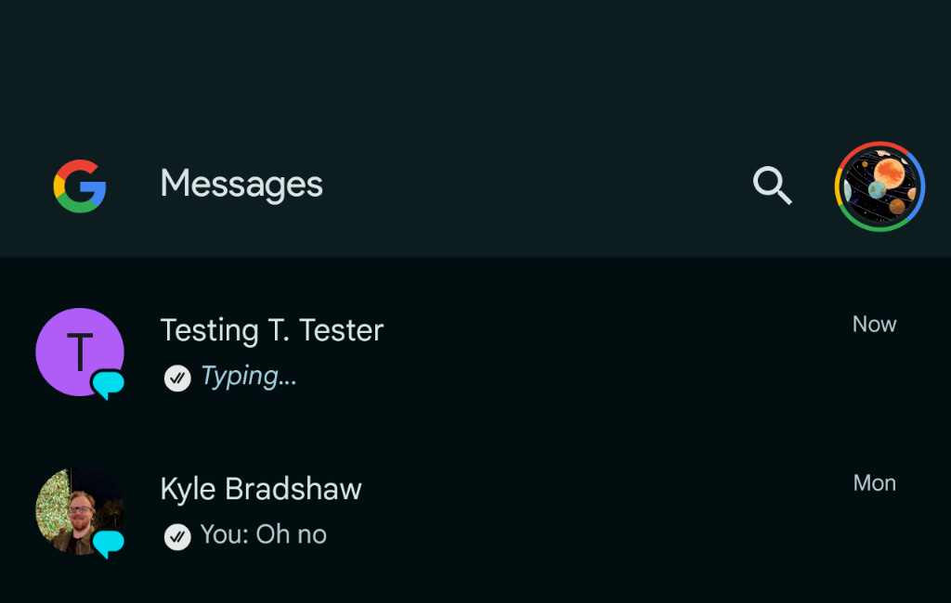
Task: Click Testing T. Tester's name label
Action: click(x=271, y=329)
